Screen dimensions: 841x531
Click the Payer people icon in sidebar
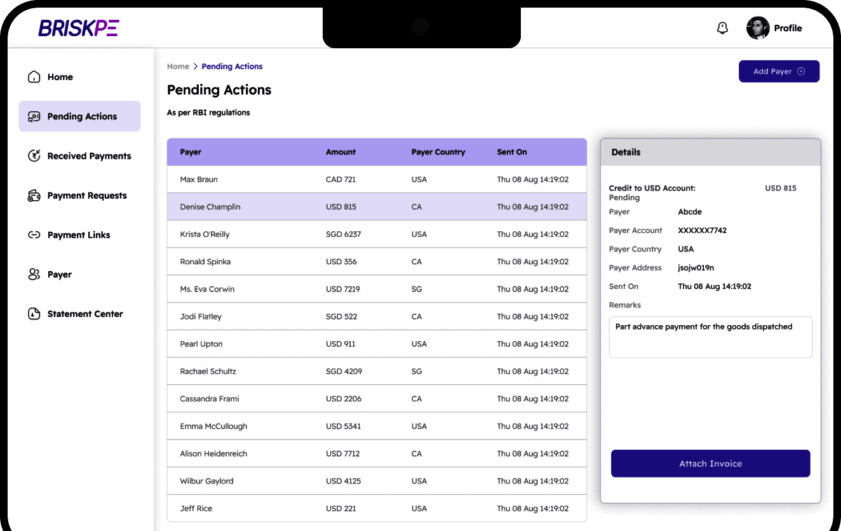coord(33,274)
